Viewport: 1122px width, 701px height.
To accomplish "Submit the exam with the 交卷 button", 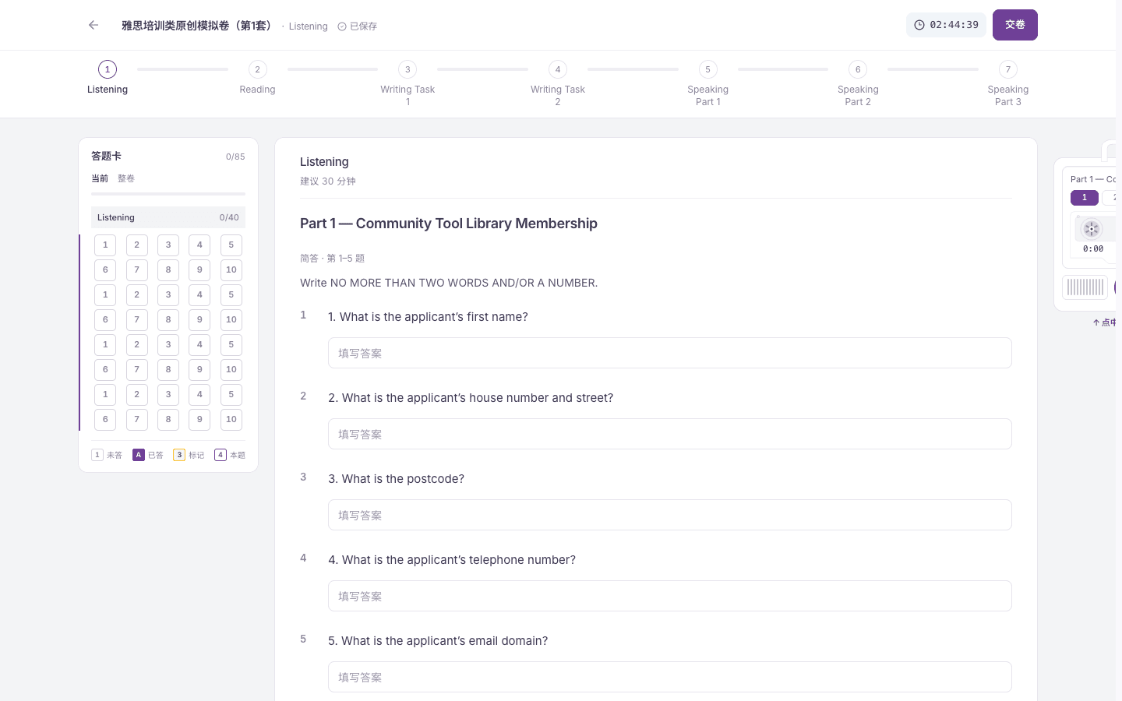I will (1014, 25).
